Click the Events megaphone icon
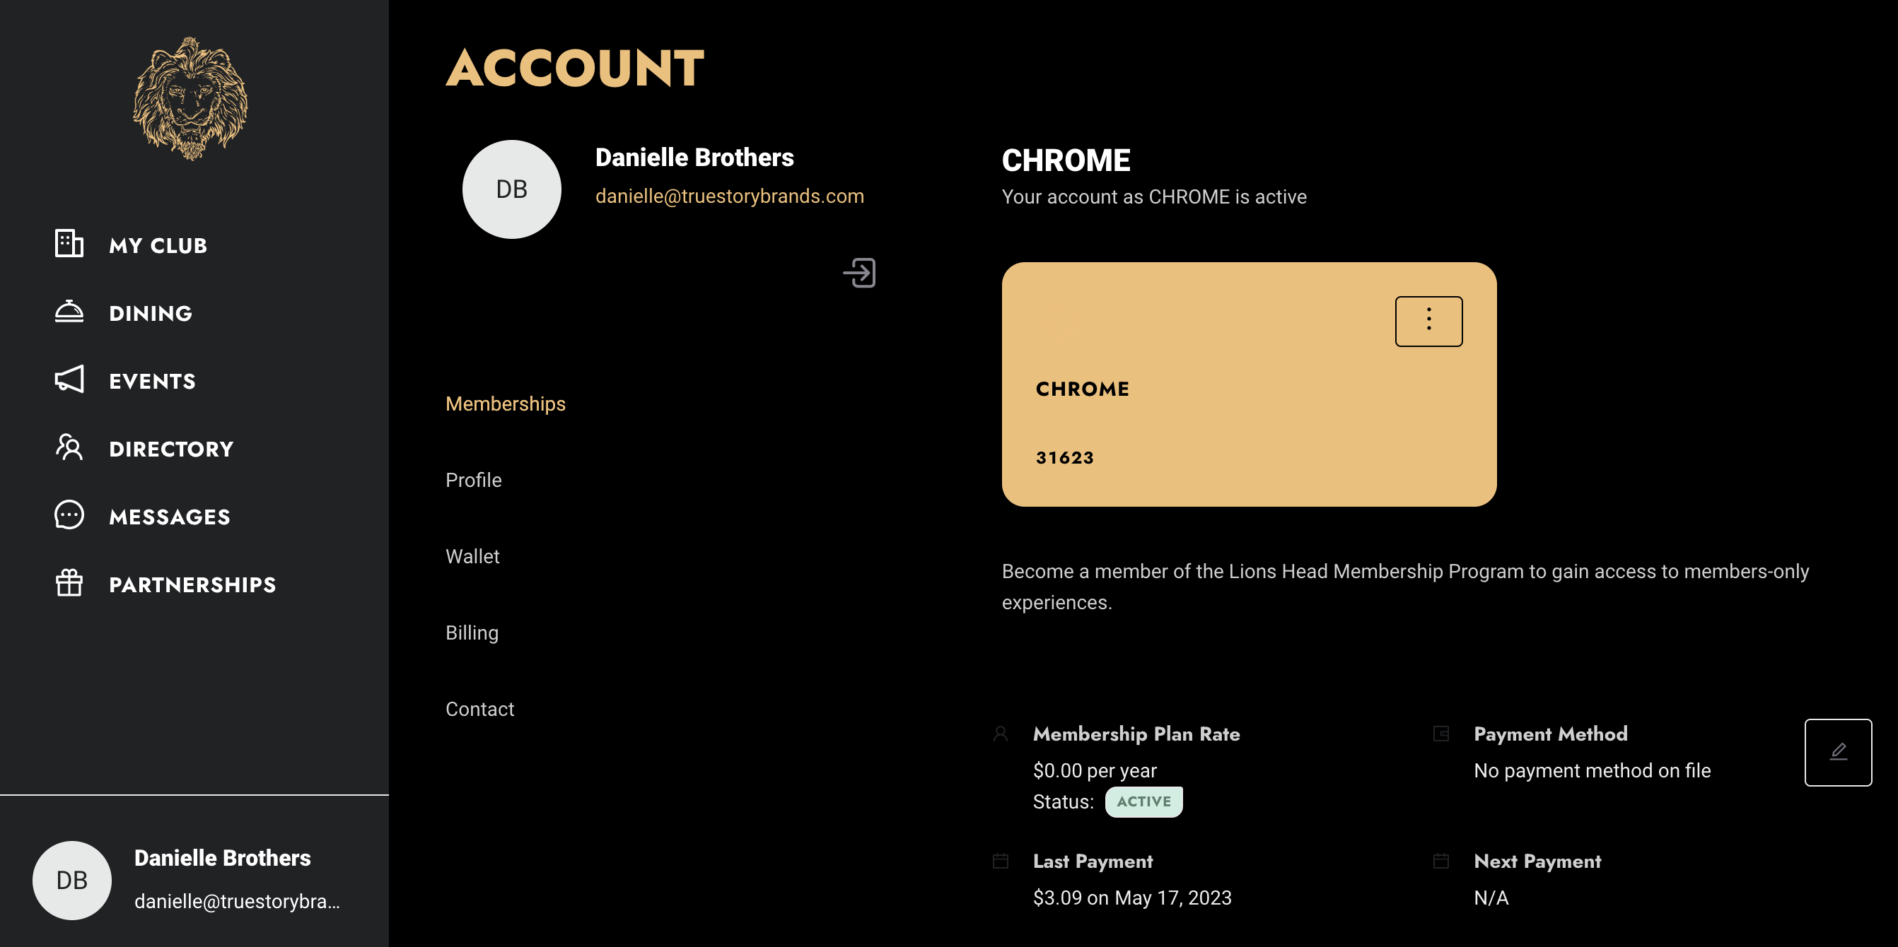Viewport: 1898px width, 947px height. 69,380
